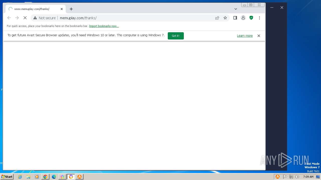
Task: Open Windows Media Player taskbar icon
Action: click(37, 177)
